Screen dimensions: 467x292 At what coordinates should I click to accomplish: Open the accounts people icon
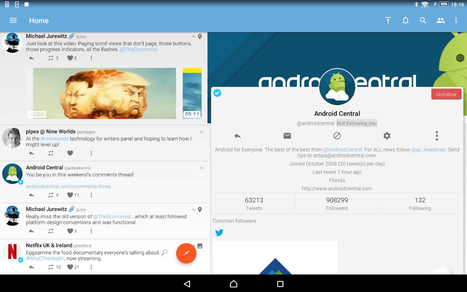440,20
